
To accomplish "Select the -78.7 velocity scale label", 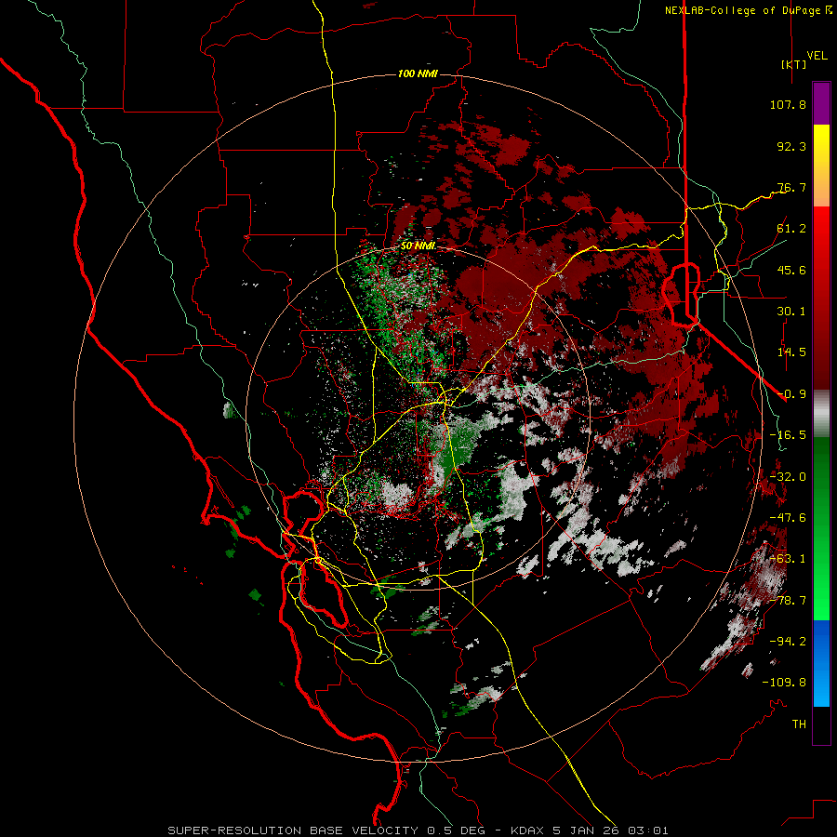I will click(x=788, y=601).
